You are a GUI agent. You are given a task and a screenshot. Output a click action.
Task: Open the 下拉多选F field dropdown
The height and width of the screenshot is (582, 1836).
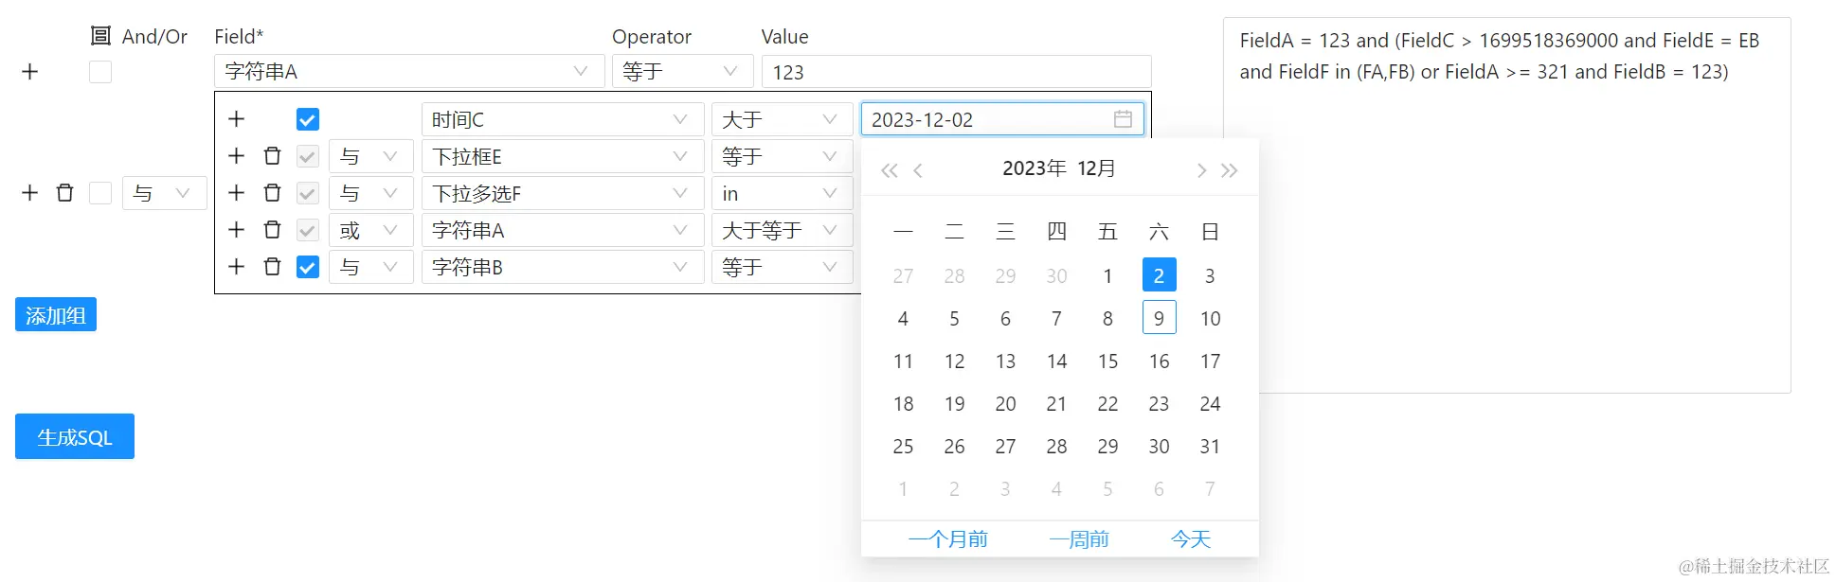(562, 193)
